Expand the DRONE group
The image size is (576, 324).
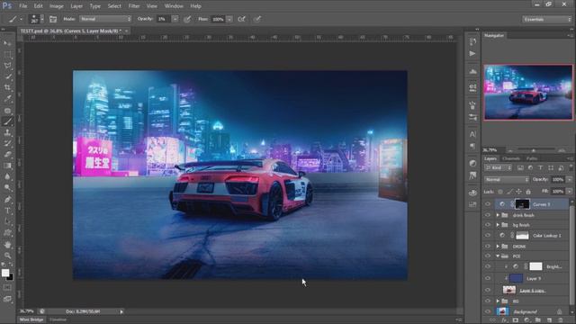coord(498,246)
